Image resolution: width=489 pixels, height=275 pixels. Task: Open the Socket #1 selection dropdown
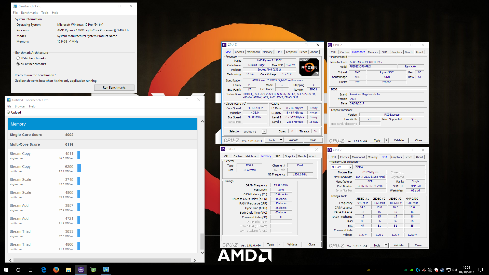point(264,132)
